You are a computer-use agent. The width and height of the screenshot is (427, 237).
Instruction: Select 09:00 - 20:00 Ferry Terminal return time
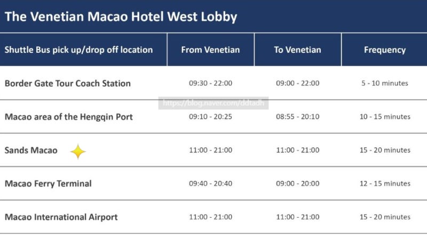pos(298,184)
